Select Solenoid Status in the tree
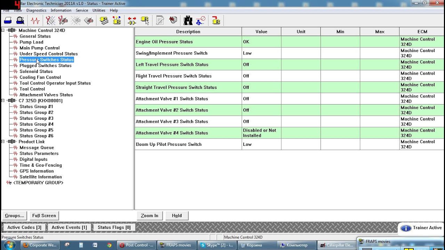Screen dimensions: 445x250 click(x=36, y=72)
